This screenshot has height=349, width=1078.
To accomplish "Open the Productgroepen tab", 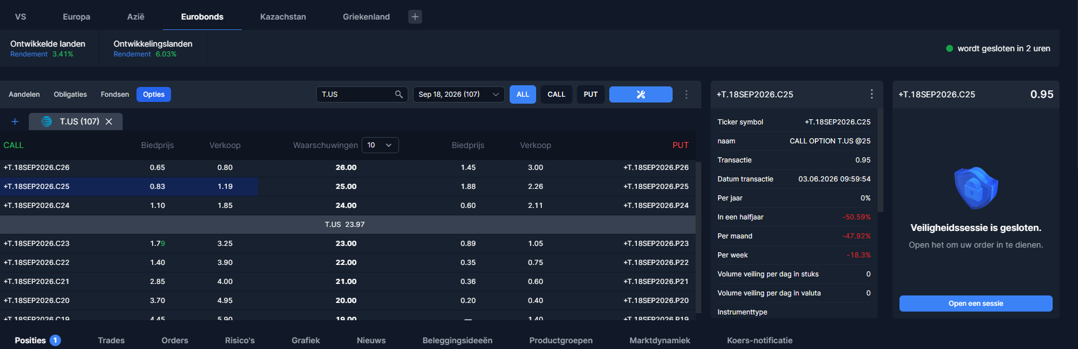I will [x=561, y=340].
